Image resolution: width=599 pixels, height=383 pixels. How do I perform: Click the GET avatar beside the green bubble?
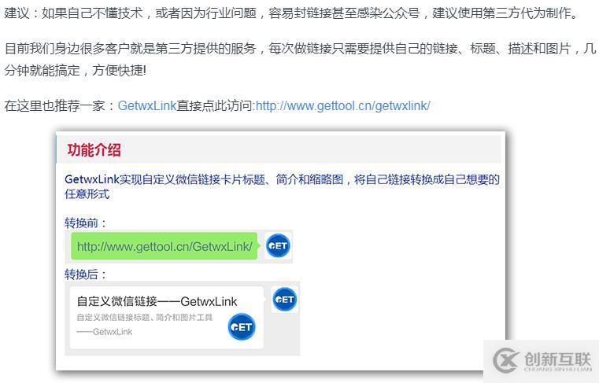point(278,246)
